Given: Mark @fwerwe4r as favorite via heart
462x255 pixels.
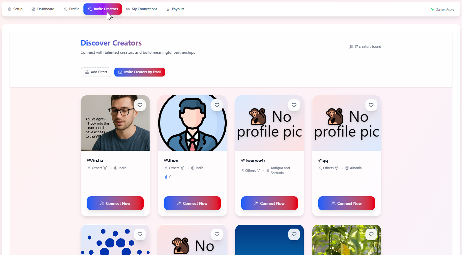Looking at the screenshot, I should point(294,105).
